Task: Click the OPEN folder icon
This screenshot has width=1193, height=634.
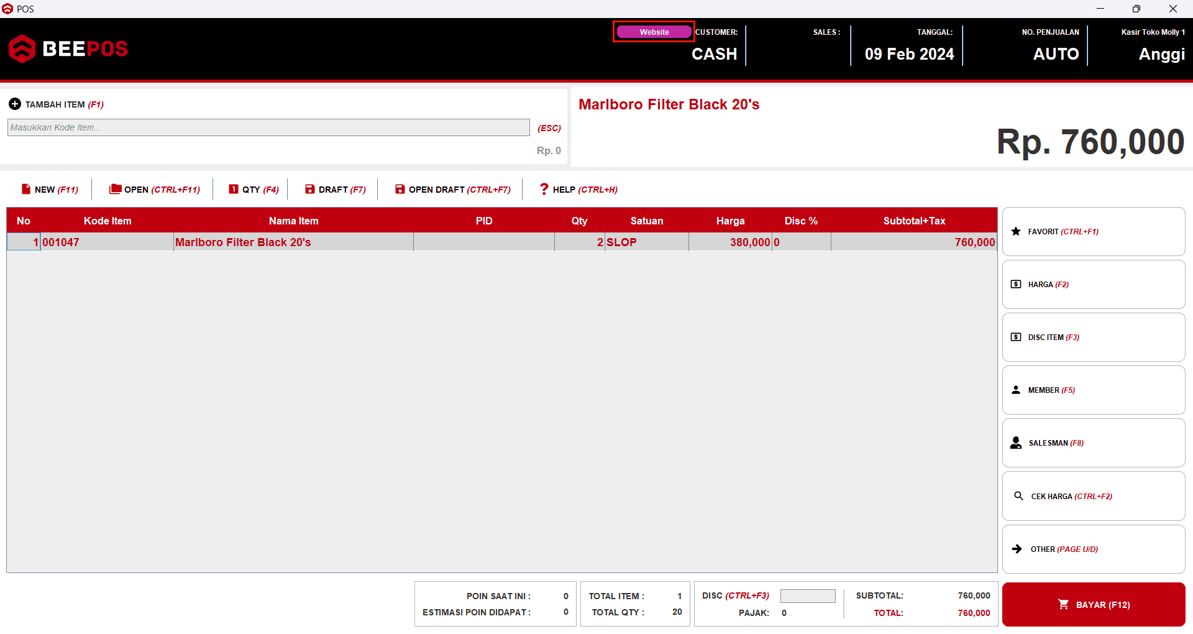Action: tap(116, 189)
